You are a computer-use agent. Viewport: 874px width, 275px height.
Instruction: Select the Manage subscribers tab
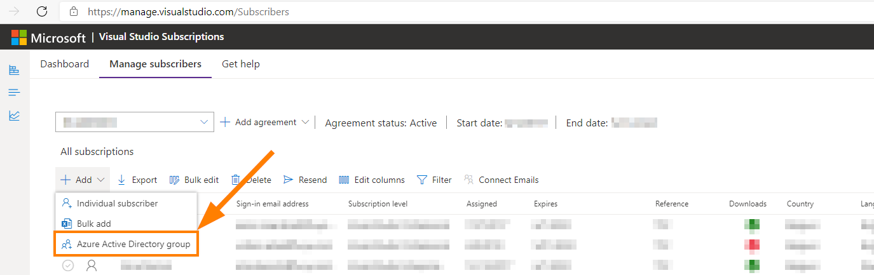[x=155, y=64]
